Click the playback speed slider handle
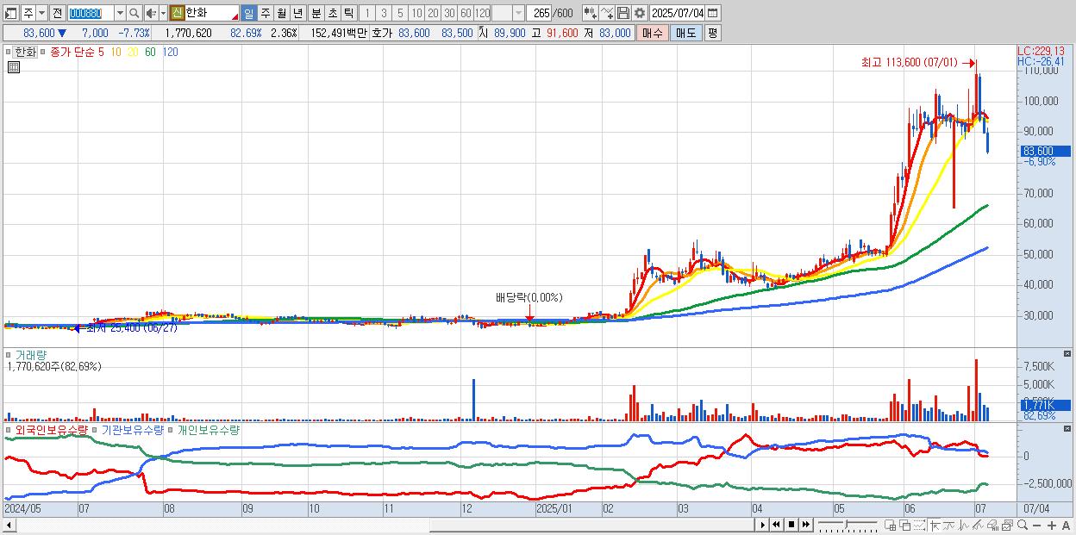This screenshot has height=535, width=1076. coord(846,524)
